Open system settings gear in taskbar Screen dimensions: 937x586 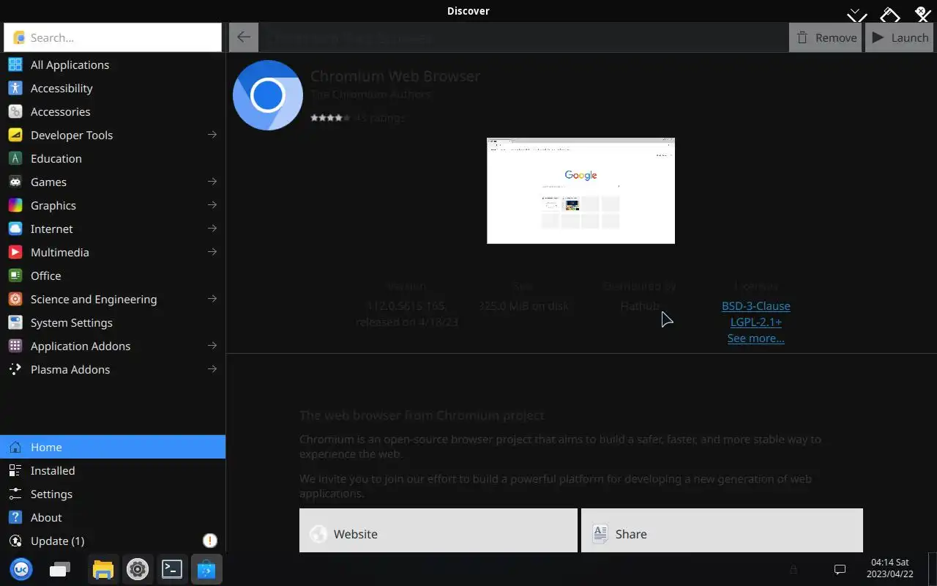(x=138, y=569)
